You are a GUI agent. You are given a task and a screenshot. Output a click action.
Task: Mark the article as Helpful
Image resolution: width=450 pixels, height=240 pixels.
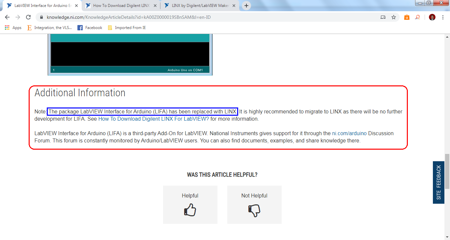[190, 205]
